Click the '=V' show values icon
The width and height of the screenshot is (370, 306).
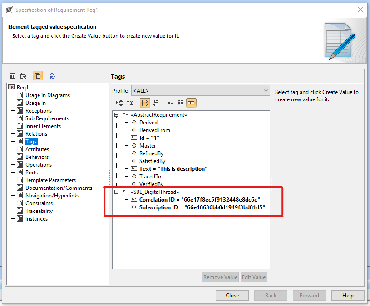(170, 103)
